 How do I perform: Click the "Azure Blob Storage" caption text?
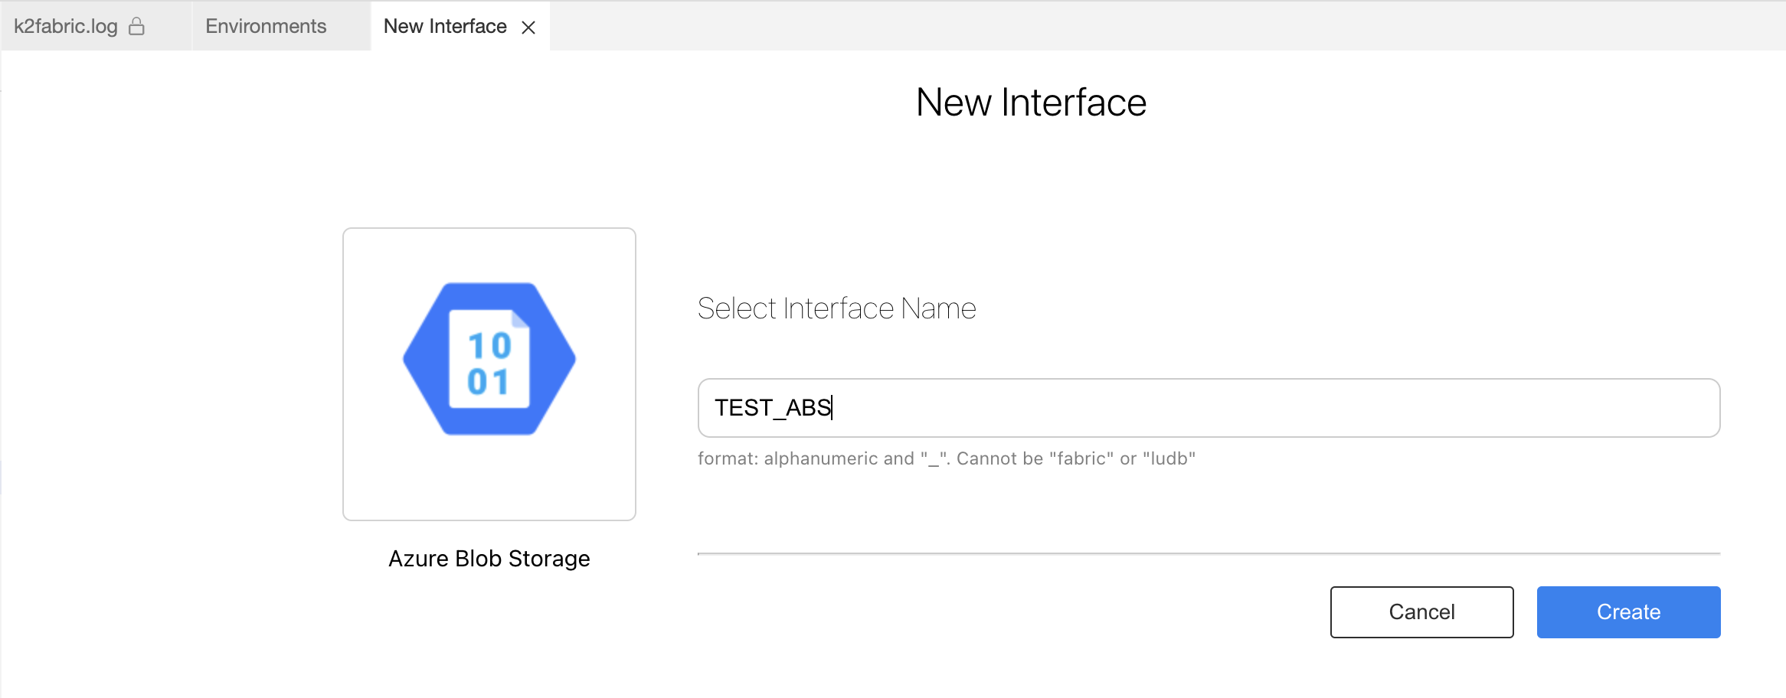[489, 559]
